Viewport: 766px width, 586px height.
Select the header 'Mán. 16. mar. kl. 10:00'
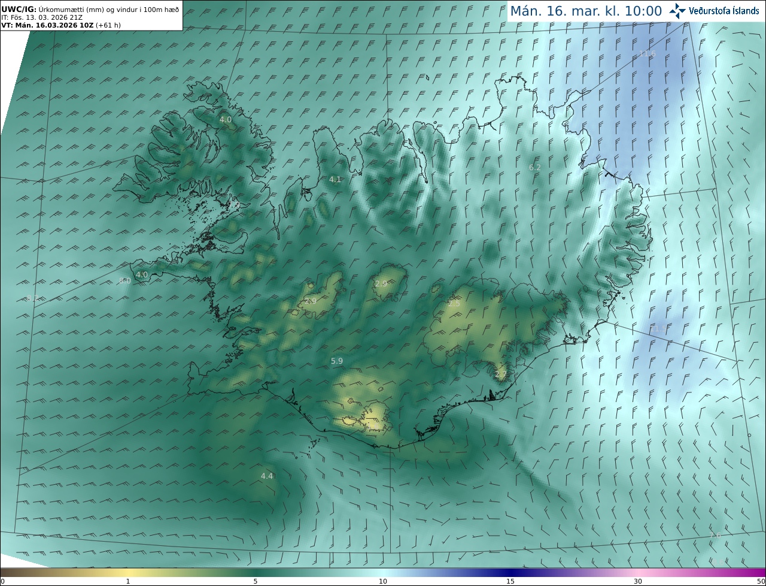pyautogui.click(x=586, y=11)
